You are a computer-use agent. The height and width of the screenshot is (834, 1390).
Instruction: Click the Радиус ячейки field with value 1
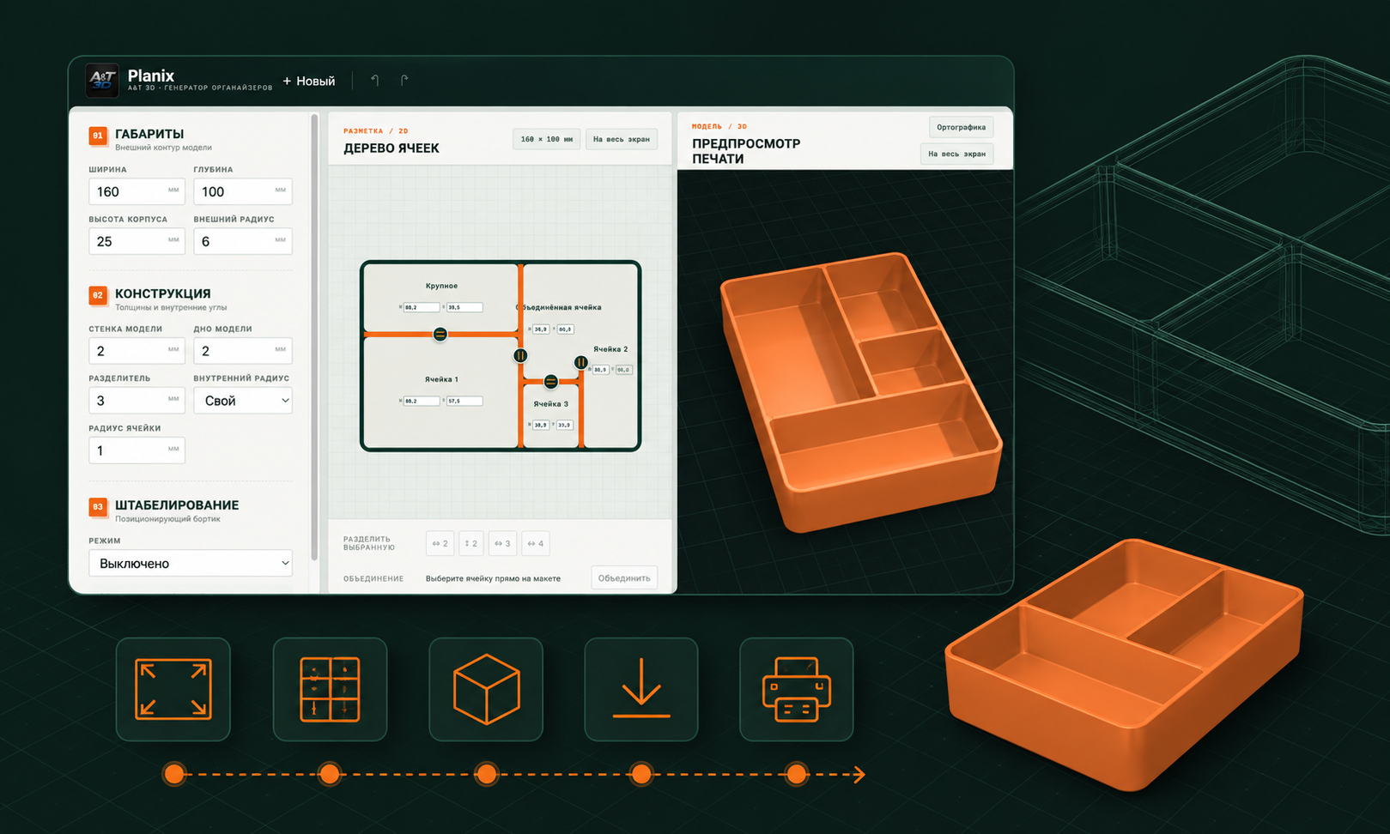(137, 450)
